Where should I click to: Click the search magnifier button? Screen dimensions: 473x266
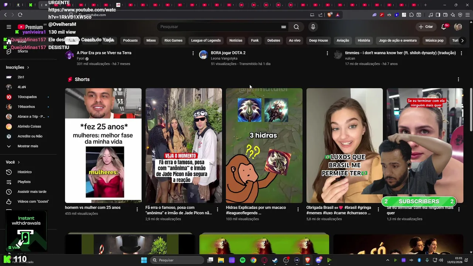(296, 27)
